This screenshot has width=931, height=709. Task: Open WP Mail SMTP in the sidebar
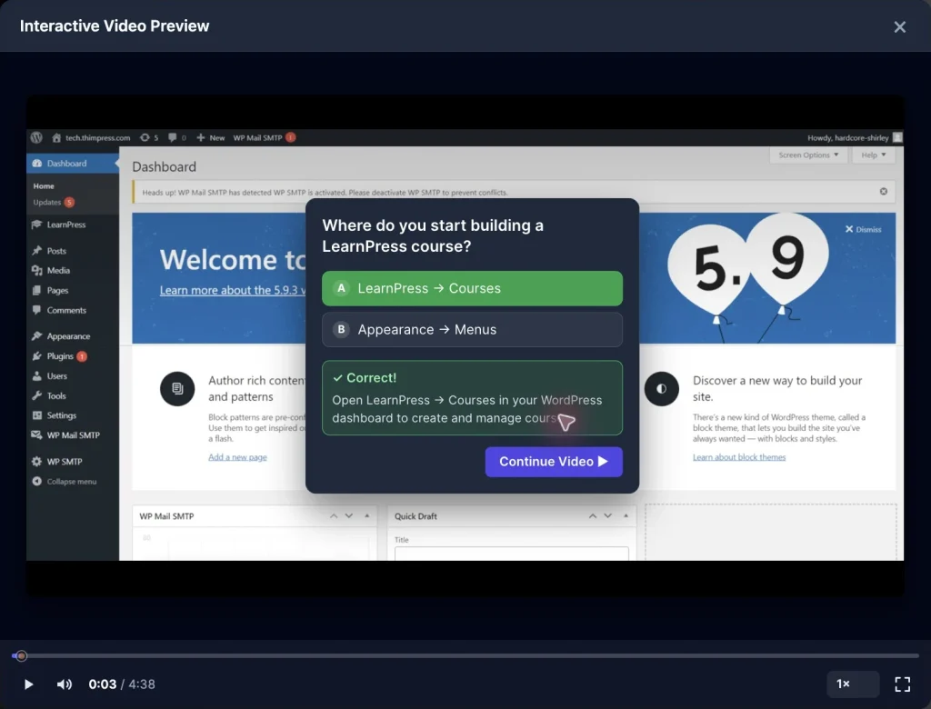coord(73,435)
